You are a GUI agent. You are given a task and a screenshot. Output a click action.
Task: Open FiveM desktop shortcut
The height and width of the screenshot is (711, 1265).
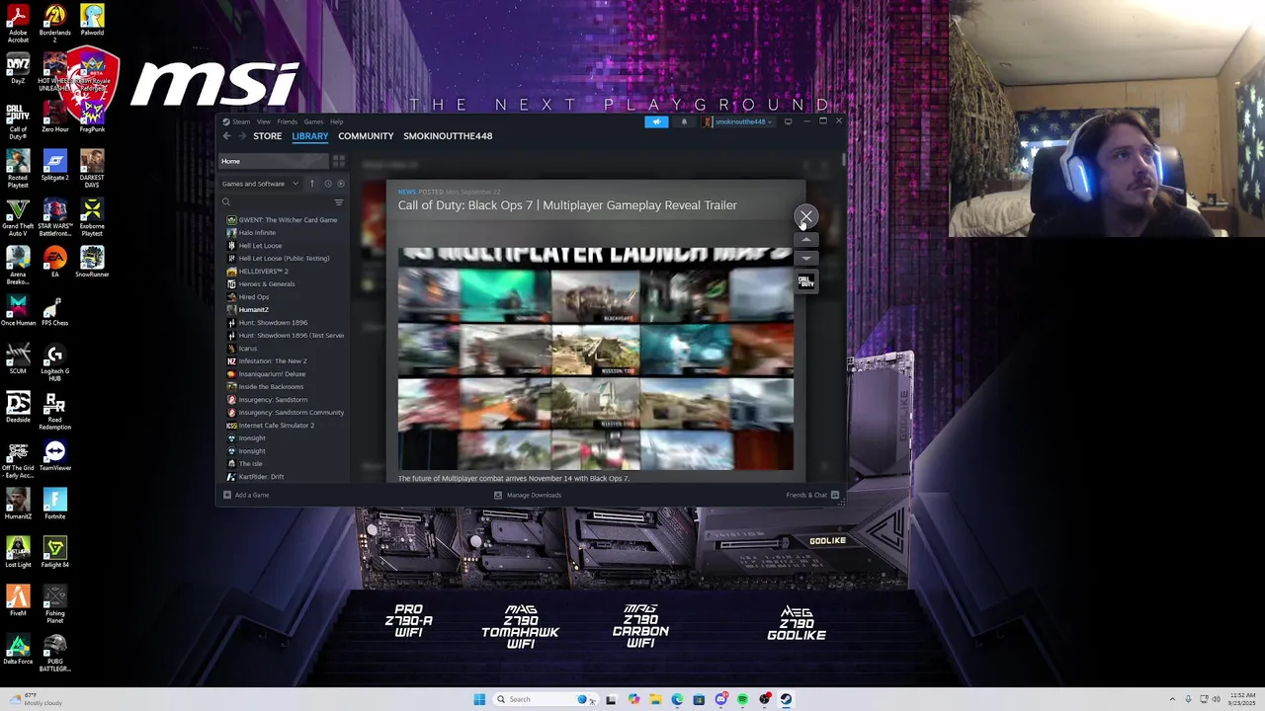[18, 601]
